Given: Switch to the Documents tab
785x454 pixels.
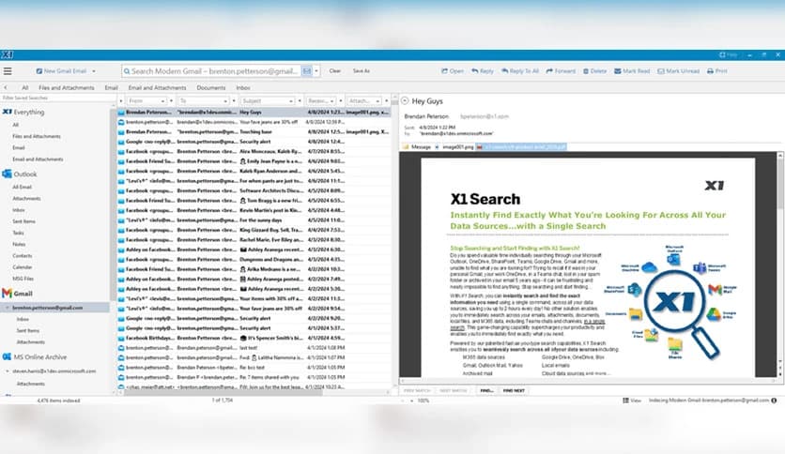Looking at the screenshot, I should 210,87.
